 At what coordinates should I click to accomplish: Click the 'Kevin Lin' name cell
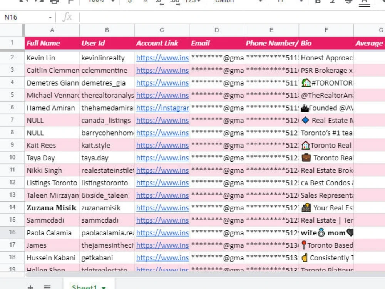pyautogui.click(x=52, y=58)
